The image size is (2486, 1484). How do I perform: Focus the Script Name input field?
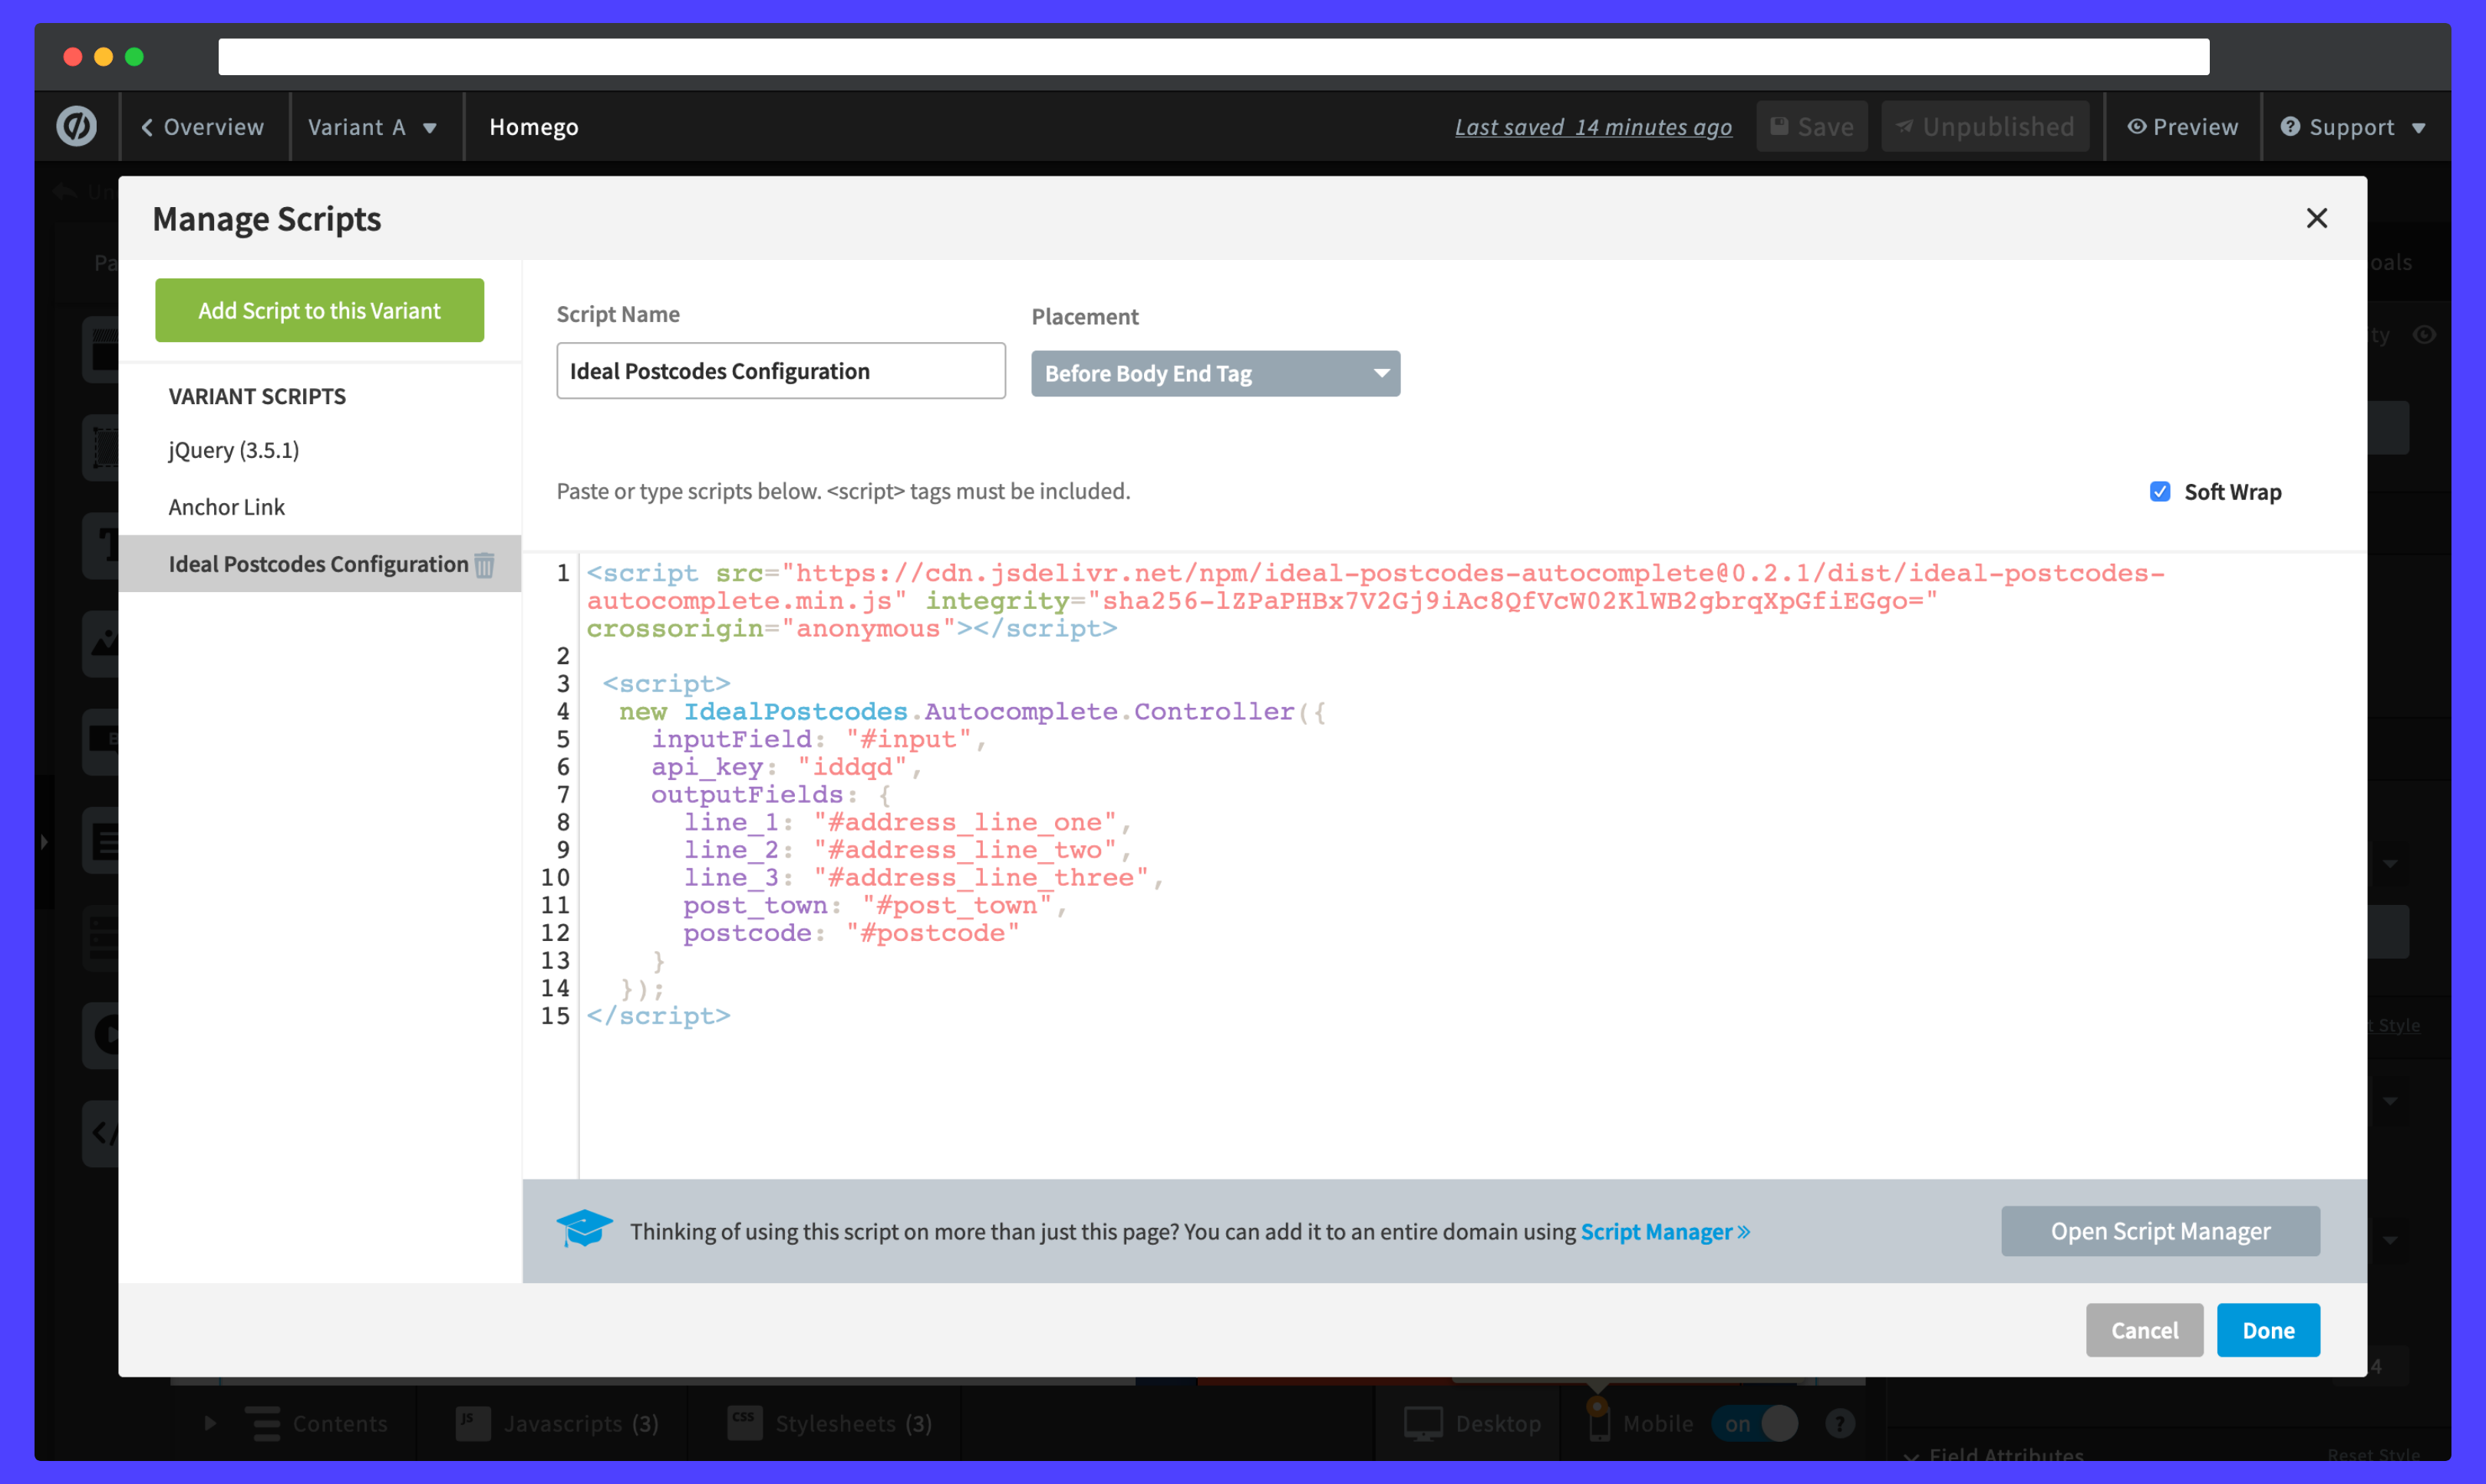(x=780, y=371)
